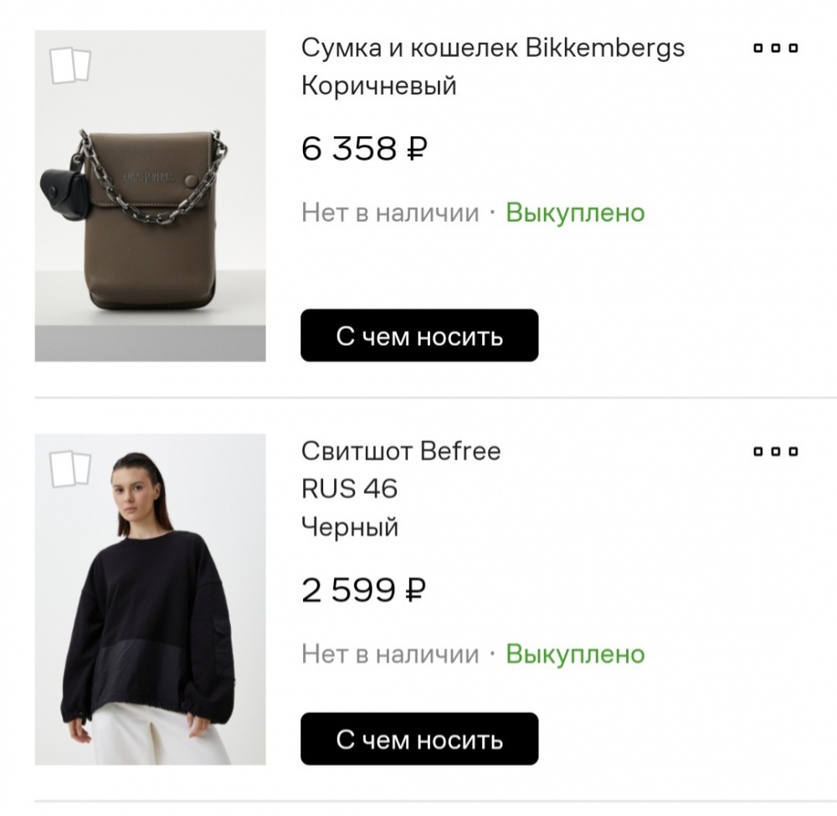The height and width of the screenshot is (816, 837).
Task: Click "Нет в наличии" under the sweatshirt price
Action: 390,654
